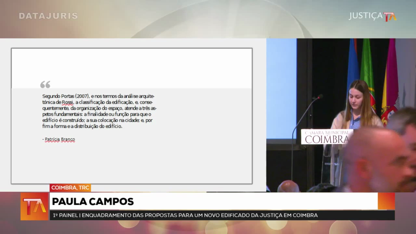Click the COIMBRA, TRC location tag

70,188
